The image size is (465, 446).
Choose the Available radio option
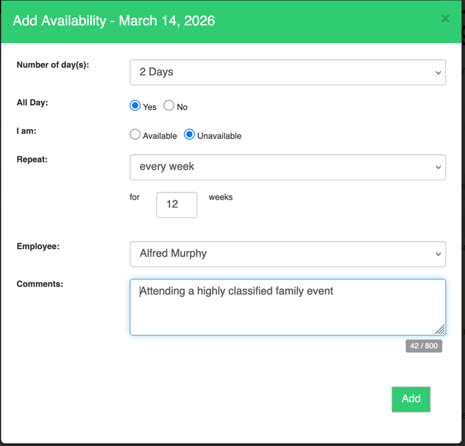tap(136, 135)
